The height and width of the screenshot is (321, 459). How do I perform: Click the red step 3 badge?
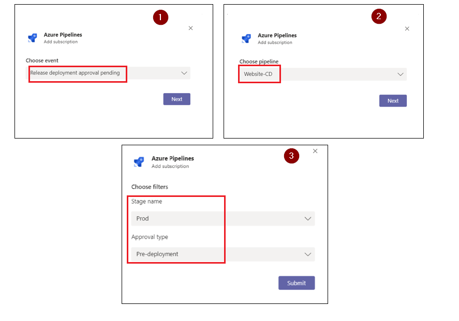pyautogui.click(x=291, y=156)
